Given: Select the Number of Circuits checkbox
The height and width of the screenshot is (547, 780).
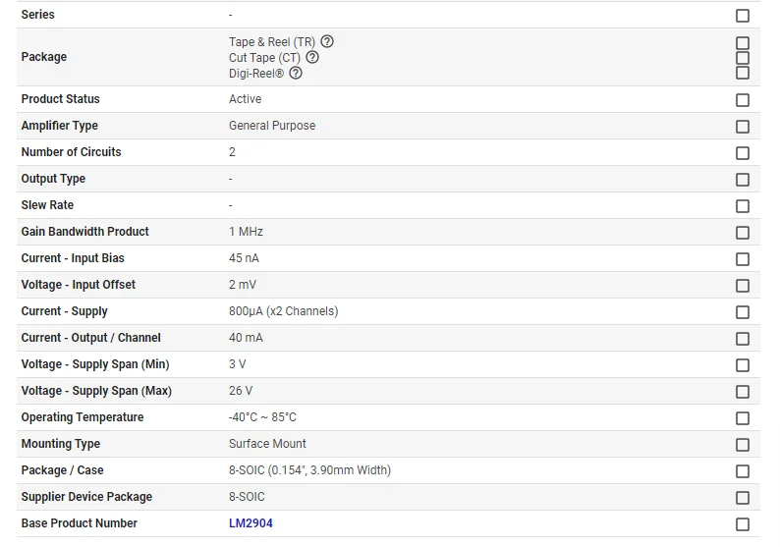Looking at the screenshot, I should click(743, 153).
